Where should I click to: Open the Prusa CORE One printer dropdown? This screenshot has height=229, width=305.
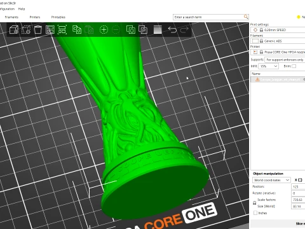(278, 52)
